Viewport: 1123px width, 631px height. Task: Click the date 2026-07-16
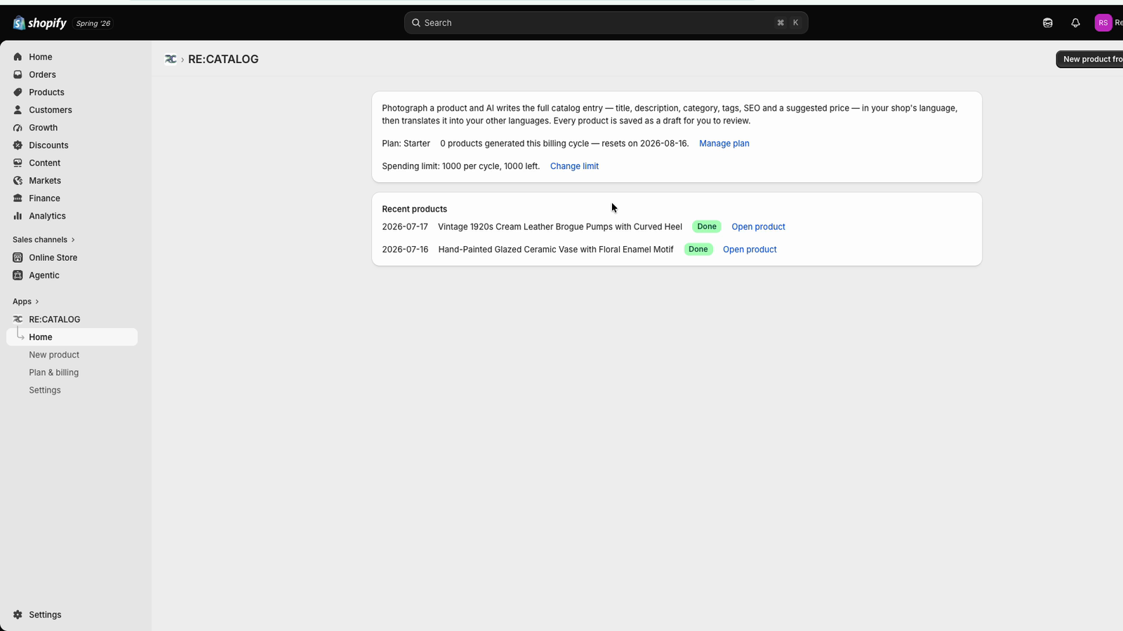point(405,250)
